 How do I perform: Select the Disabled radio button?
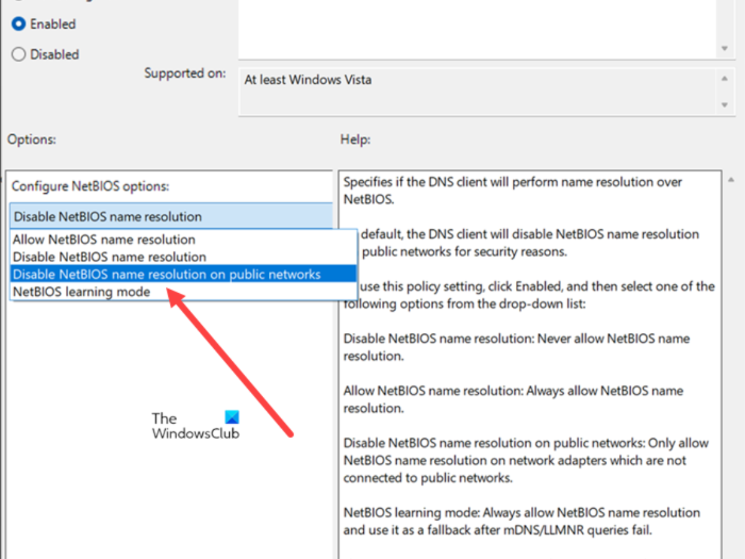tap(19, 55)
